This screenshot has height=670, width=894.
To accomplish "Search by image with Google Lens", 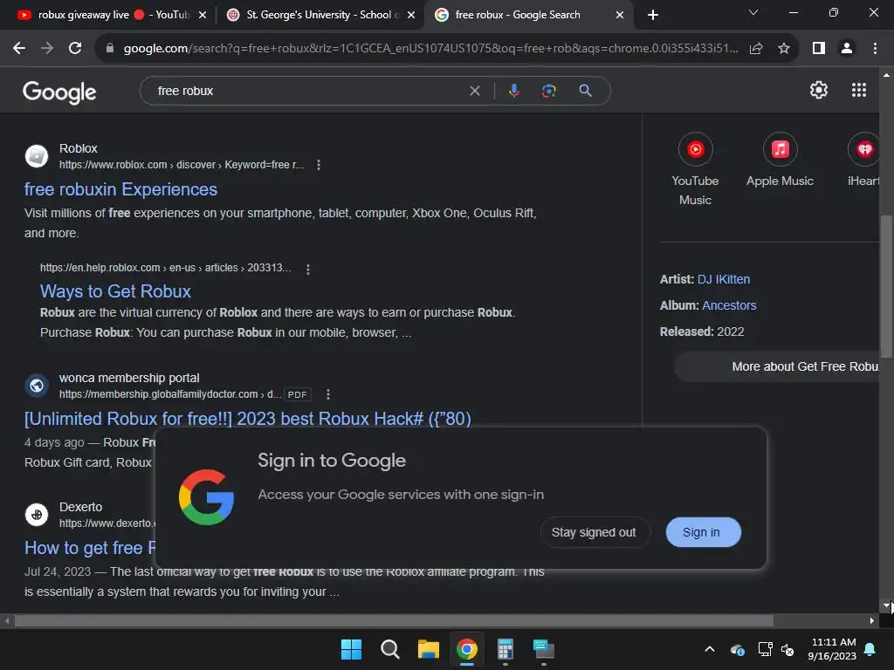I will [x=548, y=91].
